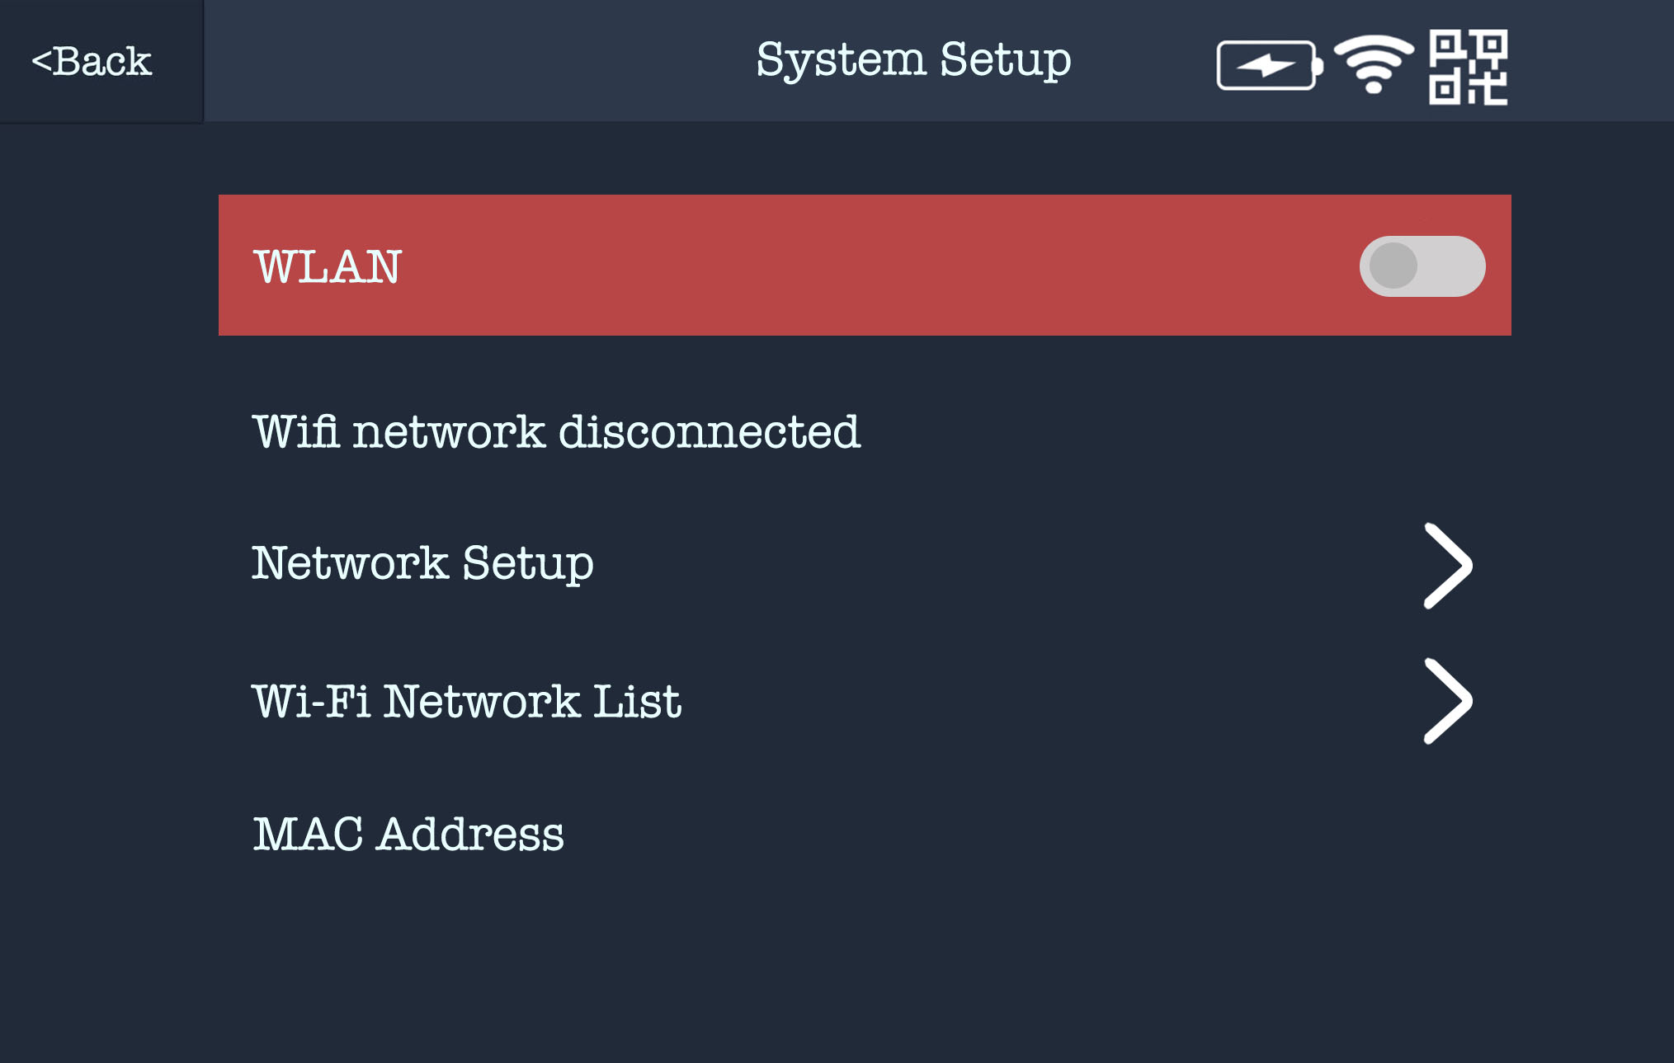
Task: Click the "<" arrow of Back
Action: pyautogui.click(x=41, y=62)
